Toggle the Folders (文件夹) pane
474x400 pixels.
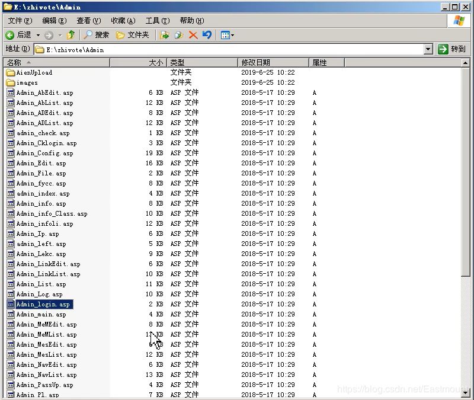[x=133, y=35]
